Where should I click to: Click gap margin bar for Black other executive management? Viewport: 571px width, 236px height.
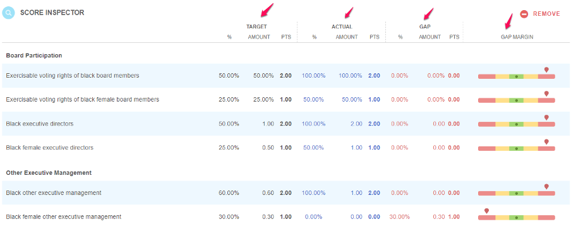(x=517, y=194)
